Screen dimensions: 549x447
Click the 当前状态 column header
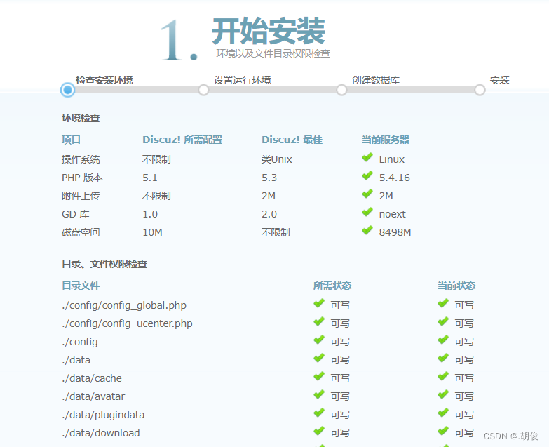tap(456, 286)
